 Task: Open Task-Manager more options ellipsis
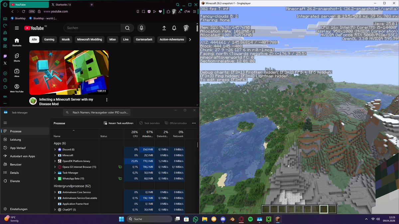(x=194, y=123)
